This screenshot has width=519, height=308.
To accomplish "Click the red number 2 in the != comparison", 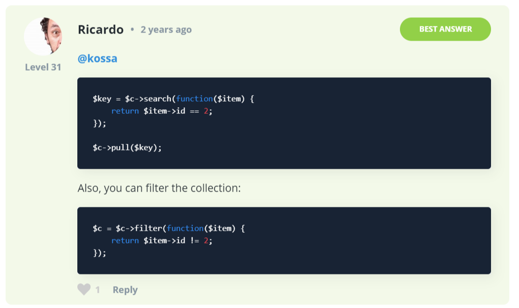I will pos(206,240).
